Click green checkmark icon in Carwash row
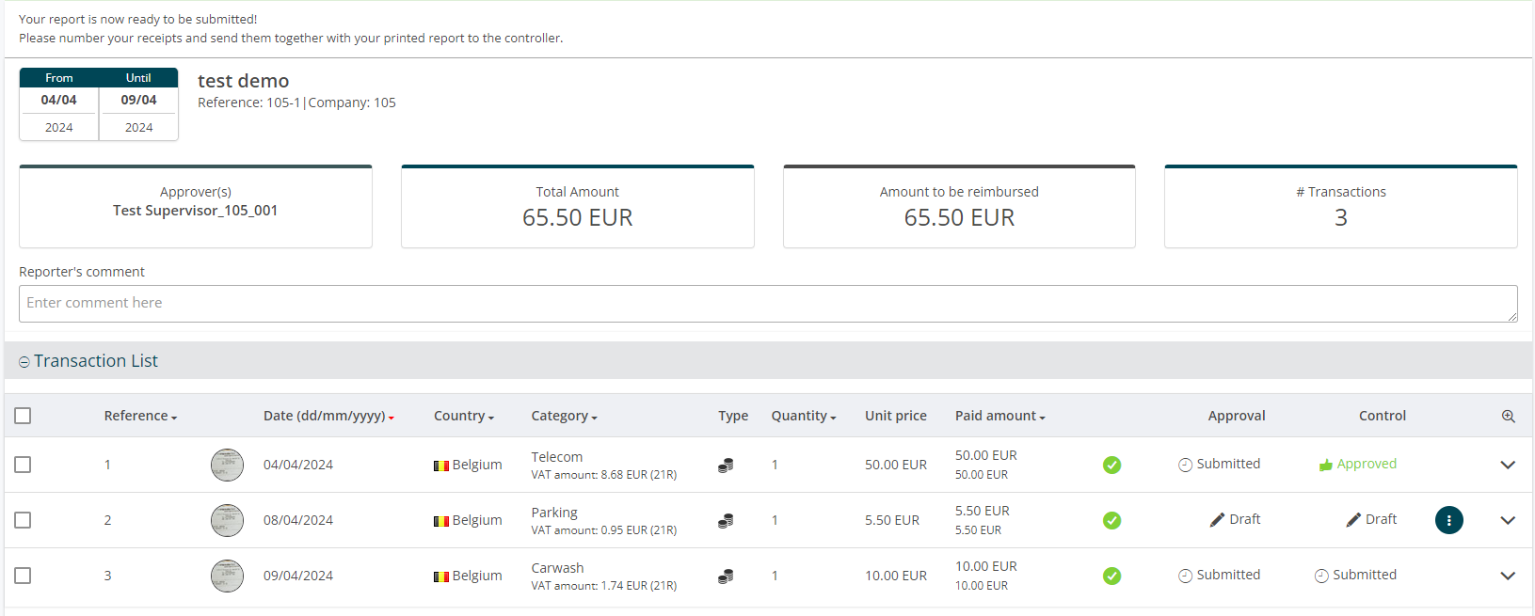Image resolution: width=1535 pixels, height=616 pixels. (1111, 576)
